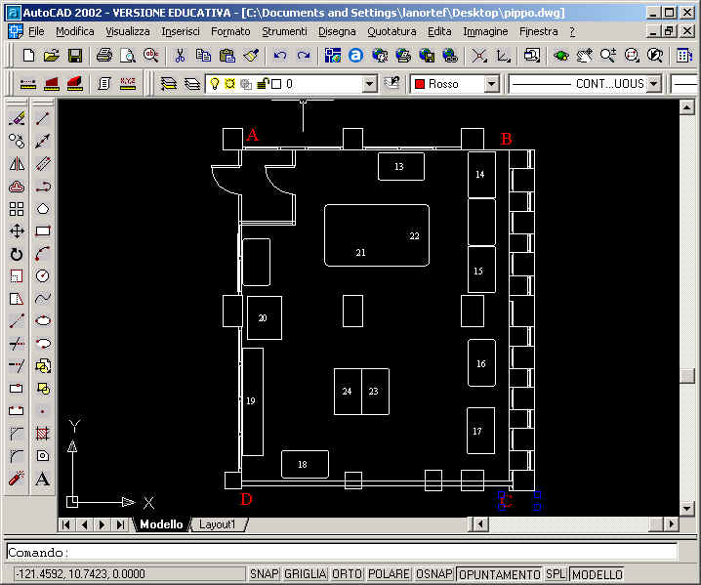Toggle MODELLO space button
701x585 pixels.
tap(597, 574)
